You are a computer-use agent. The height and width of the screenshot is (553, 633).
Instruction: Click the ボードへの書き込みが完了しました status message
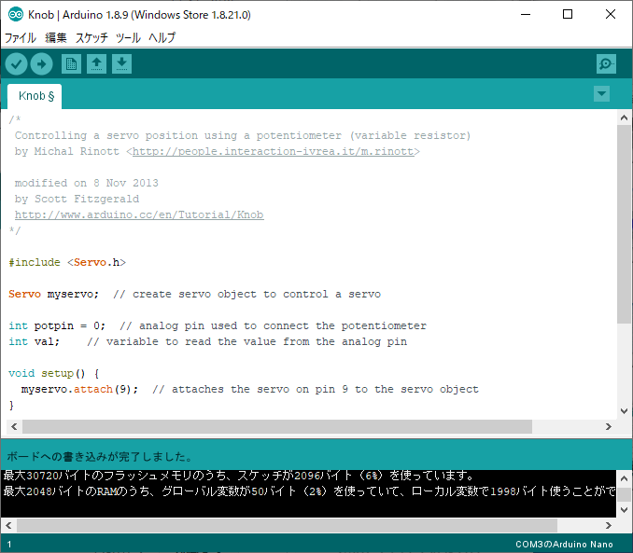point(100,457)
